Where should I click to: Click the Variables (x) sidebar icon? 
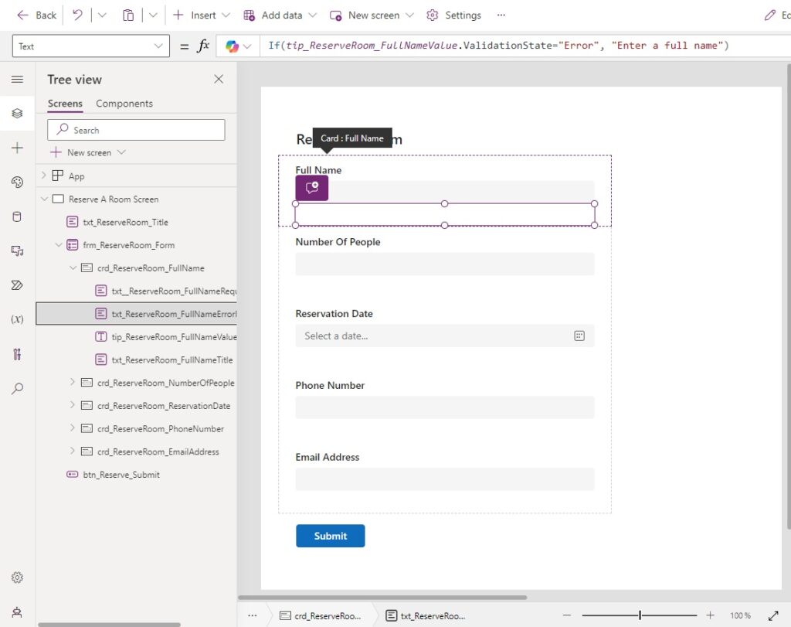tap(17, 319)
